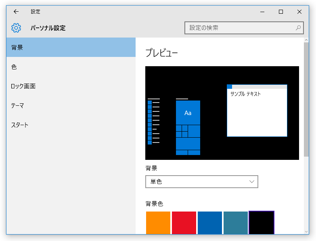Expand the 背景 dropdown showing 単色
Screen dimensions: 316x241
[x=201, y=182]
